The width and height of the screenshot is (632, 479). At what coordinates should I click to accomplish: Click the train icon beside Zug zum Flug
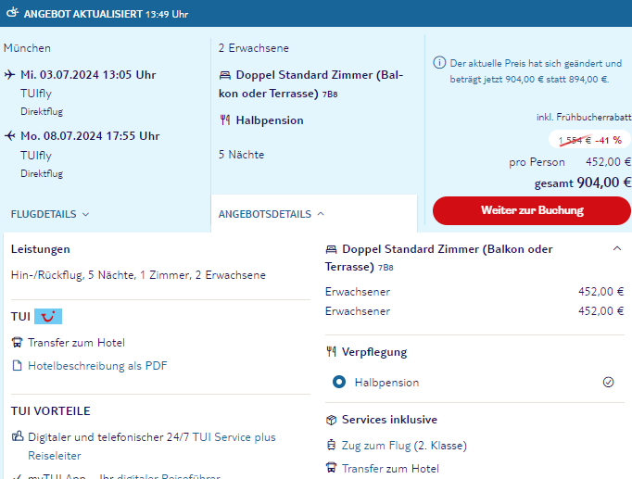tap(331, 445)
